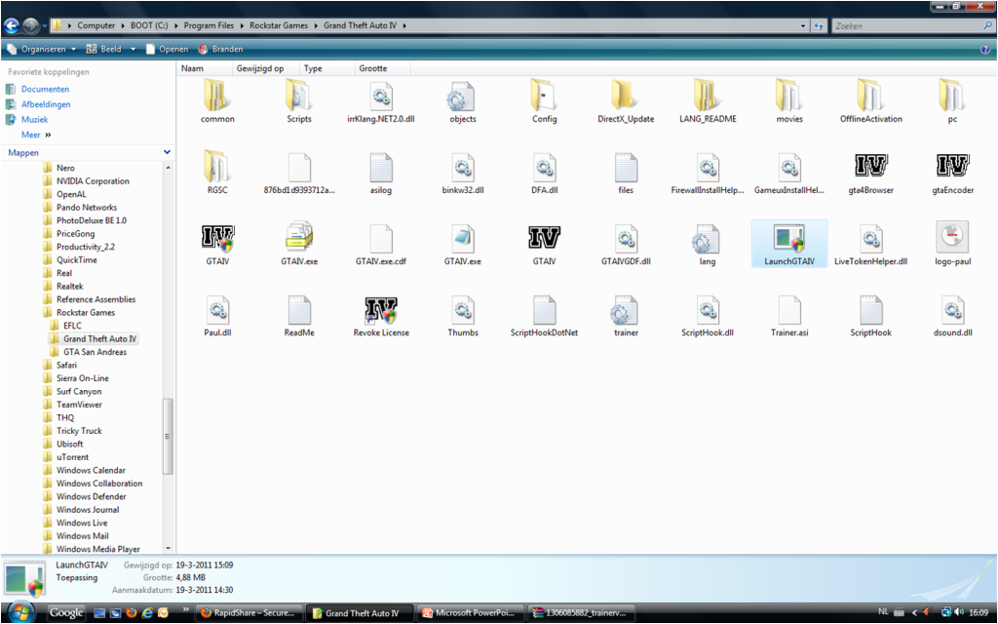The image size is (998, 624).
Task: Switch to RapidShare Firefox taskbar window
Action: pos(249,613)
